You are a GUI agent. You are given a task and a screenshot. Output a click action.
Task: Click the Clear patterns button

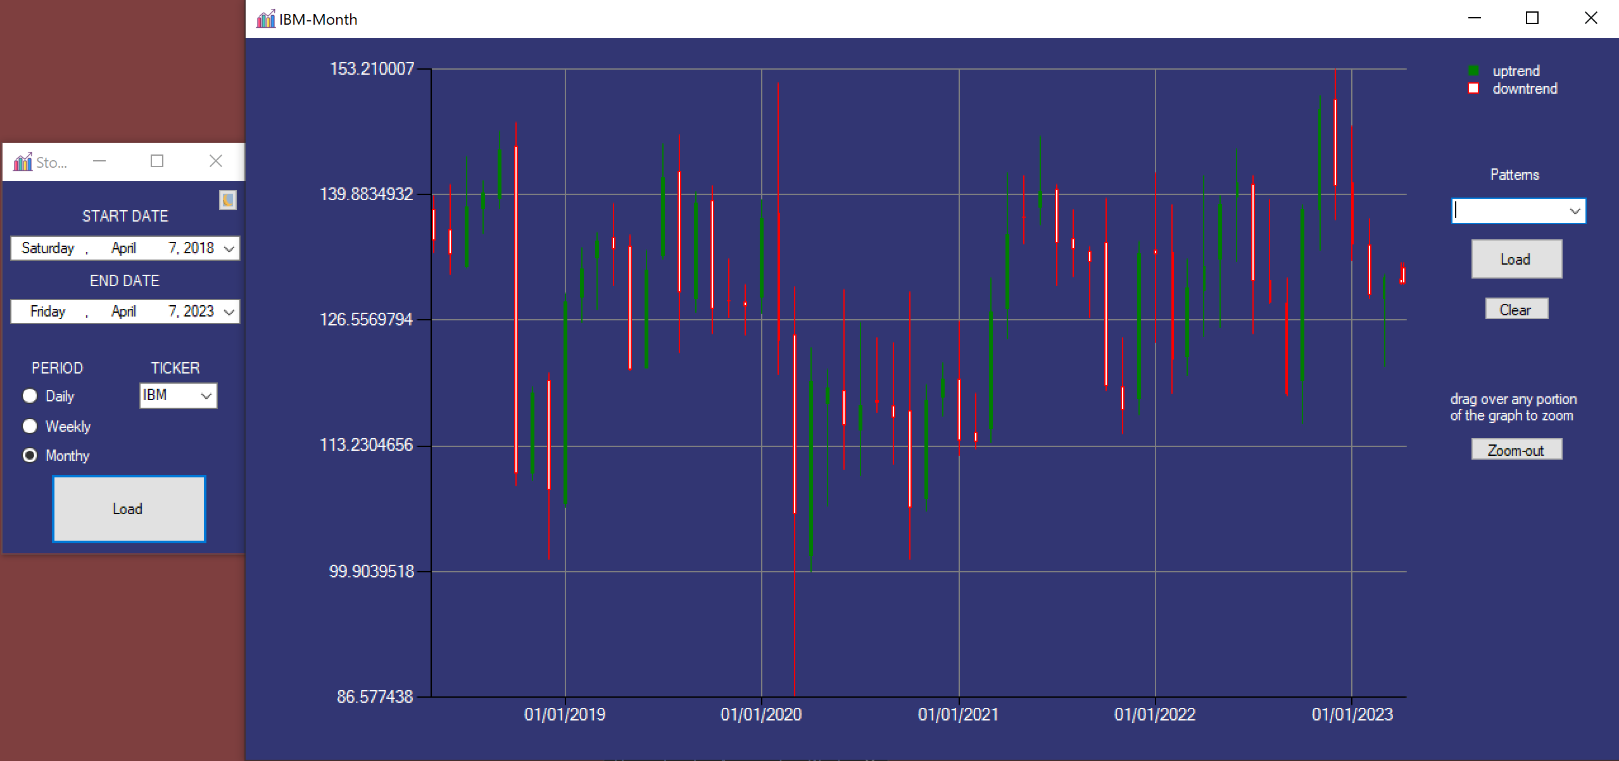tap(1516, 310)
